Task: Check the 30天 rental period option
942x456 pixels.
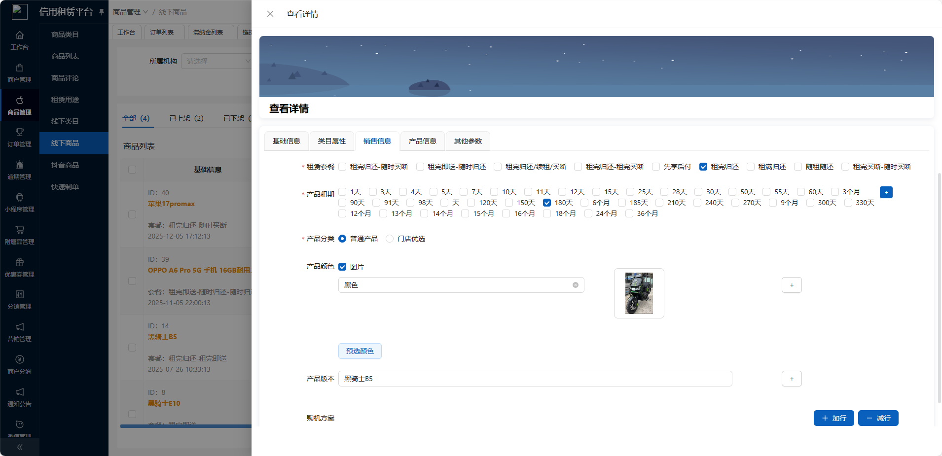Action: pos(698,192)
